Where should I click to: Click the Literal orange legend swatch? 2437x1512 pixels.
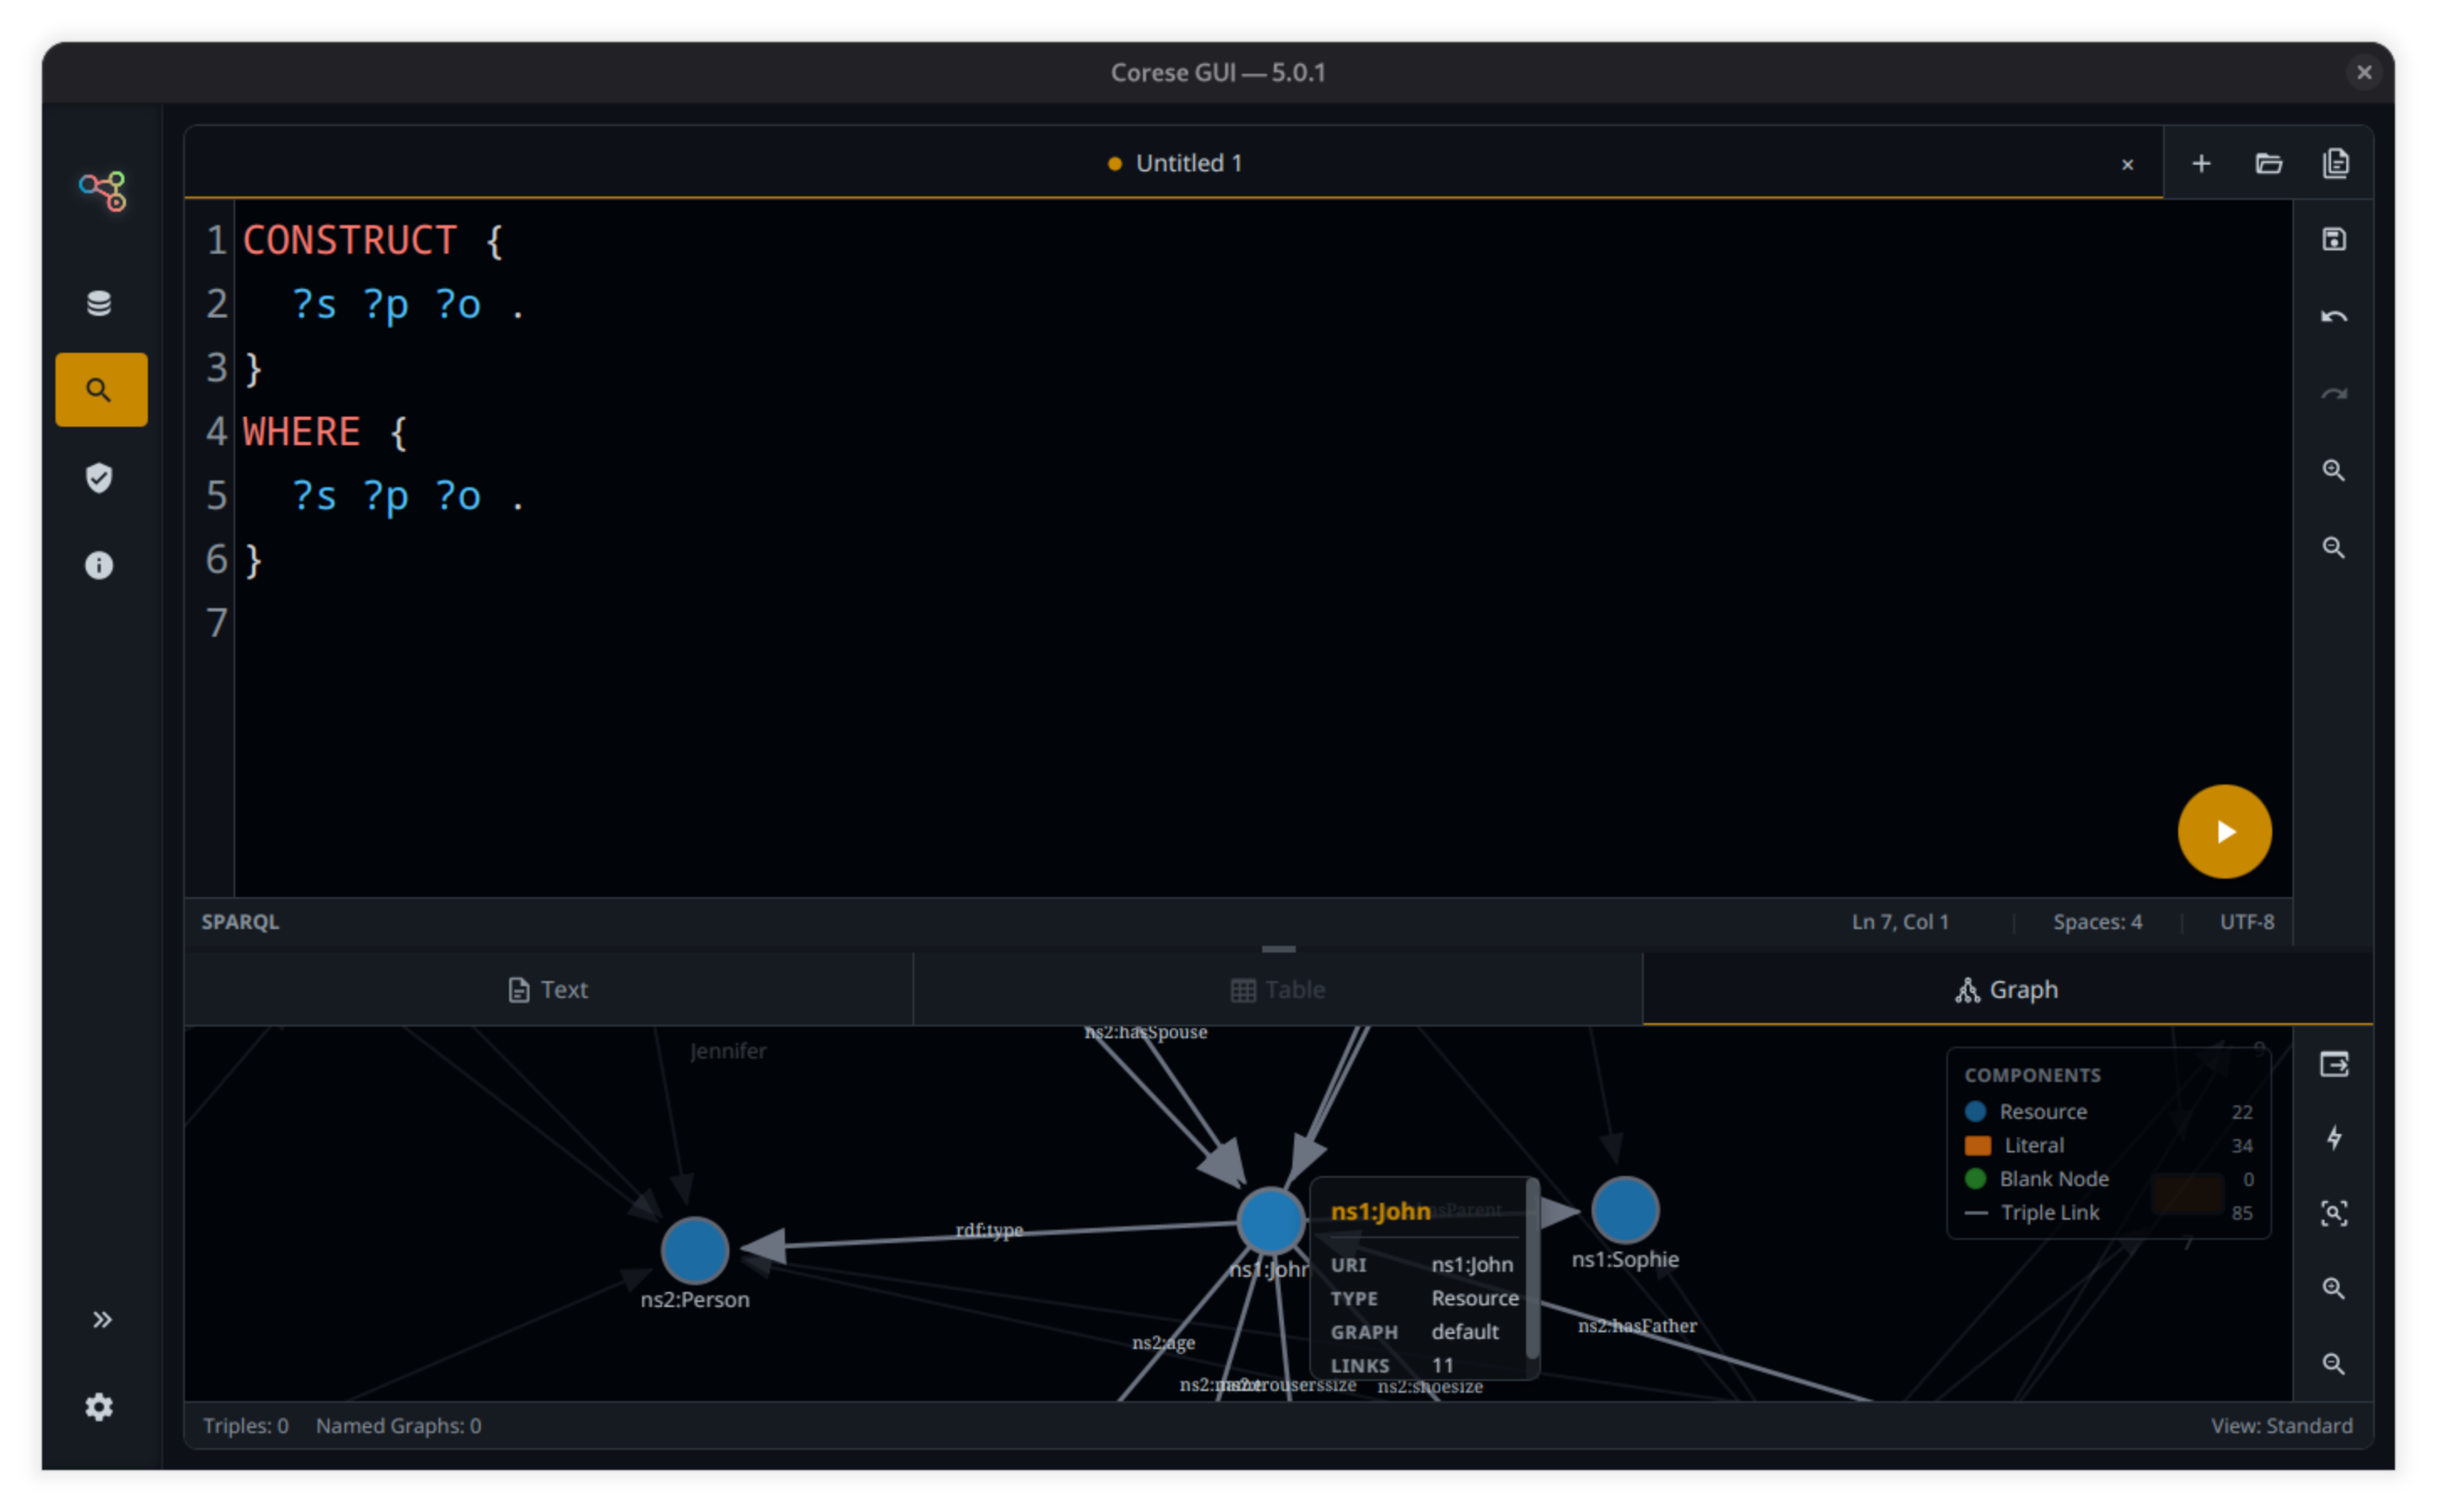tap(1976, 1146)
